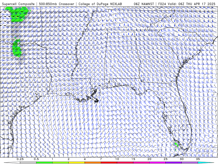Click the legend label 4
The height and width of the screenshot is (164, 218).
(85, 159)
